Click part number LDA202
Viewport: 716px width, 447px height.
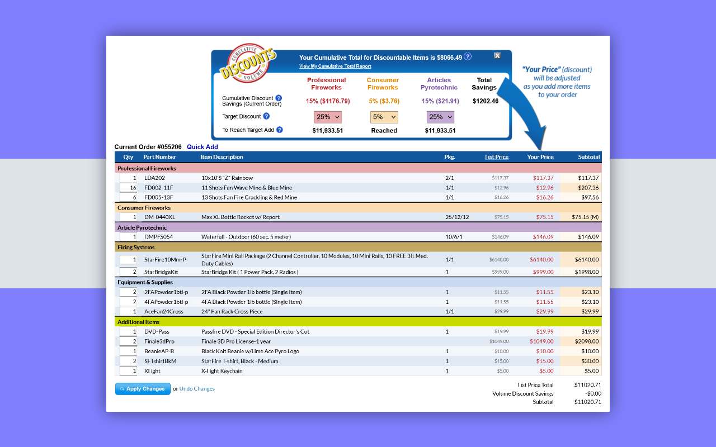point(155,178)
